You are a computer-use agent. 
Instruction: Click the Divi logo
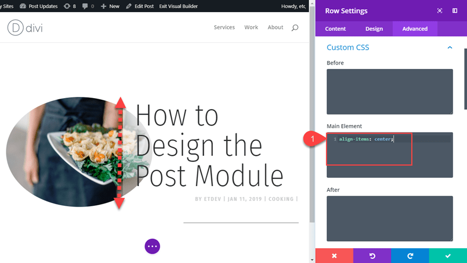tap(25, 28)
